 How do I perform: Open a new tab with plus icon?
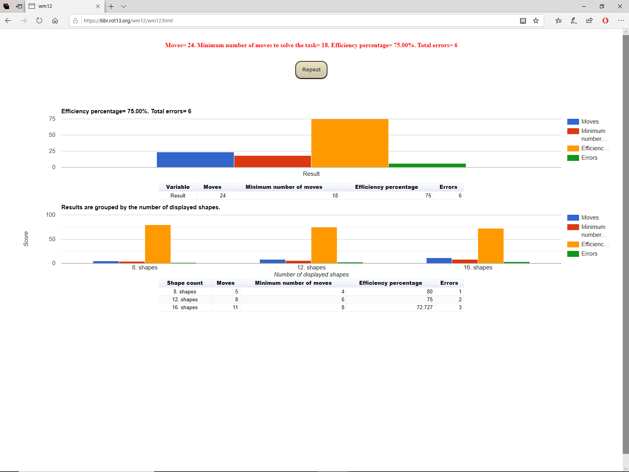coord(111,6)
